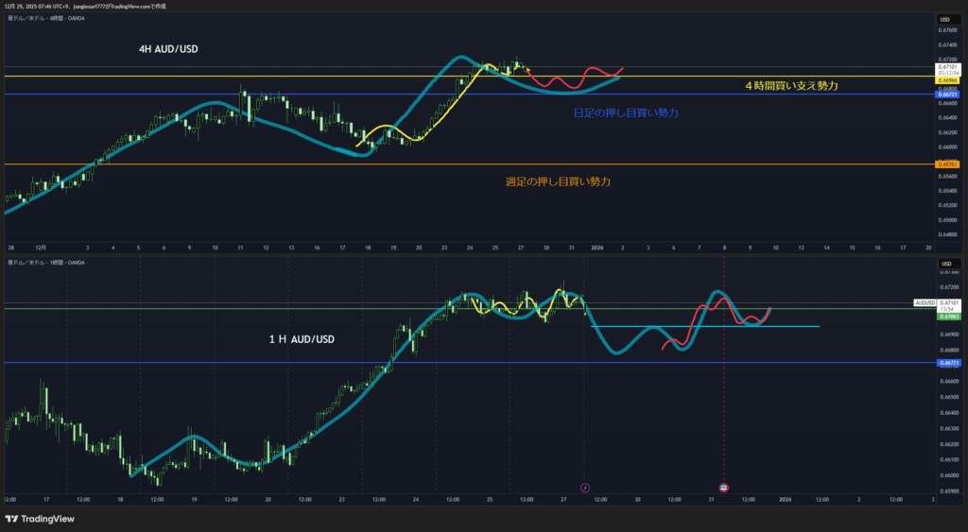Click the 4H chart symbol title with OANDA

click(x=46, y=18)
